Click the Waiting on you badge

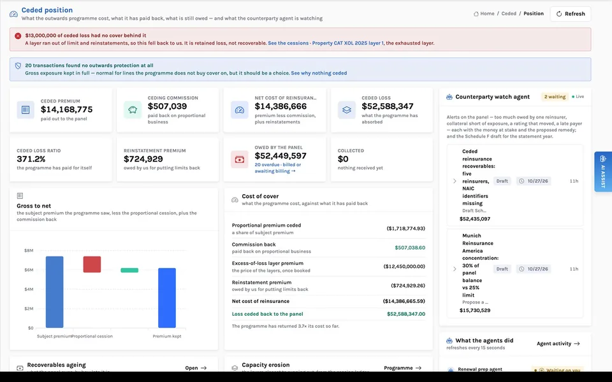pyautogui.click(x=557, y=369)
